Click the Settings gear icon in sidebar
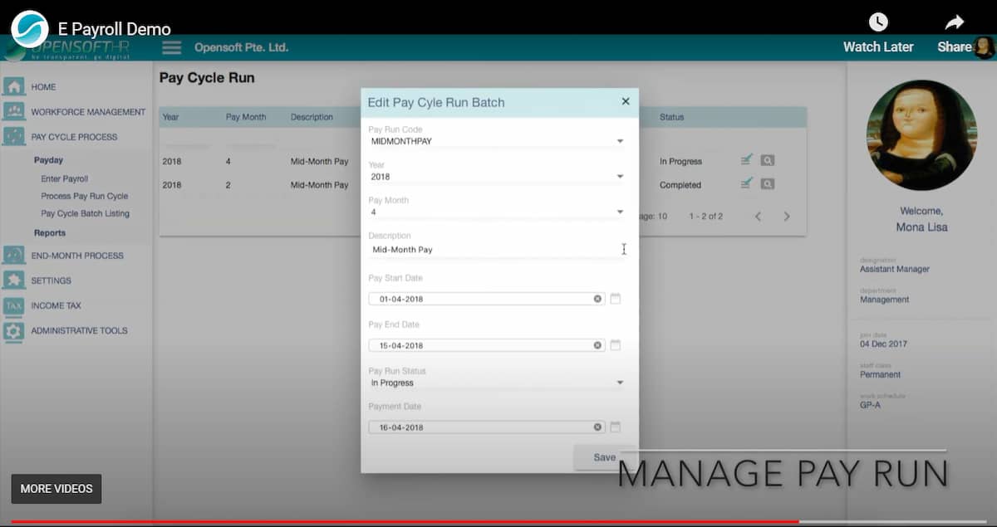 [x=13, y=281]
